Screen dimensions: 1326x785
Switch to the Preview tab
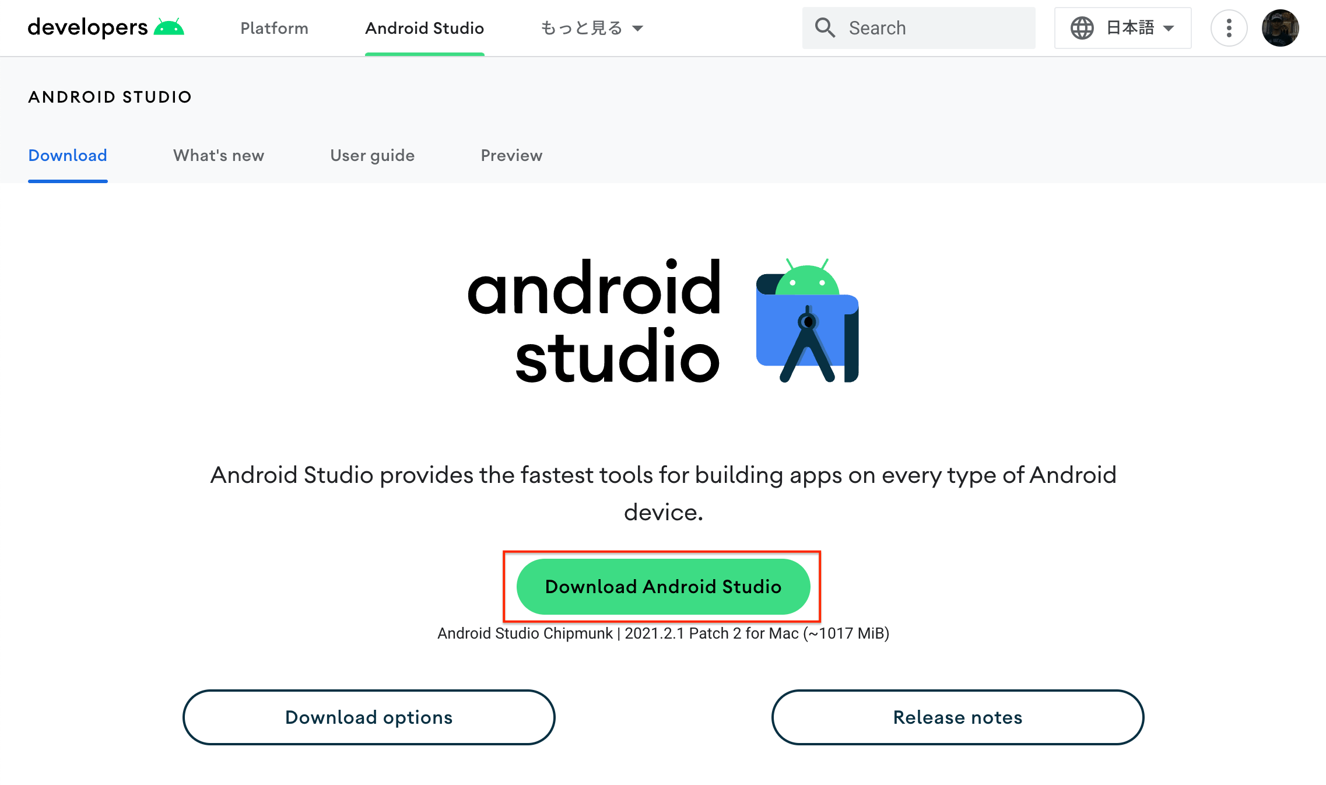point(511,155)
